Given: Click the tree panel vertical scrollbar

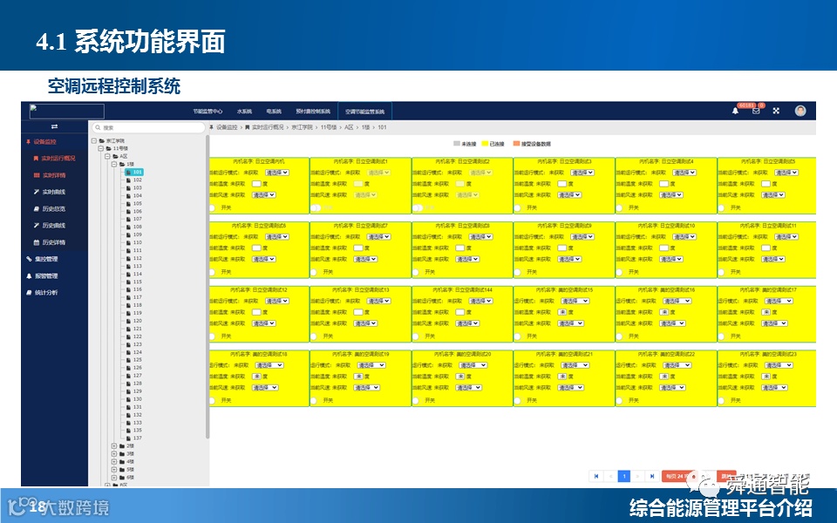Looking at the screenshot, I should click(x=208, y=286).
